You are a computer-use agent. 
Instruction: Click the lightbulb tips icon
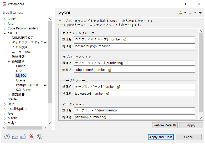tap(40, 137)
